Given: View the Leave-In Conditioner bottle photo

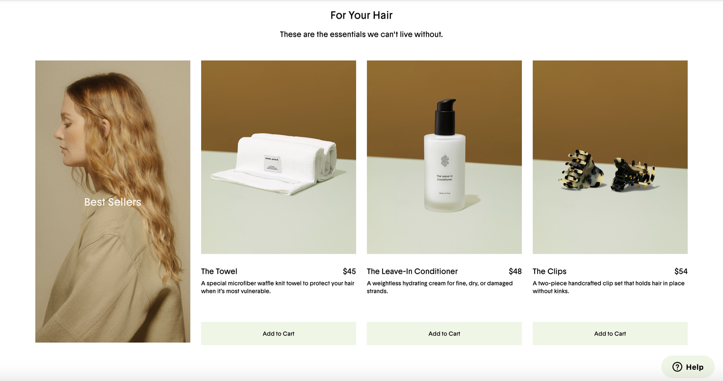Looking at the screenshot, I should pos(444,157).
